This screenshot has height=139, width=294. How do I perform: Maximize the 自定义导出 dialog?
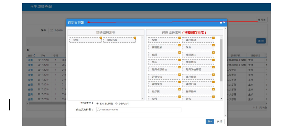(220, 22)
